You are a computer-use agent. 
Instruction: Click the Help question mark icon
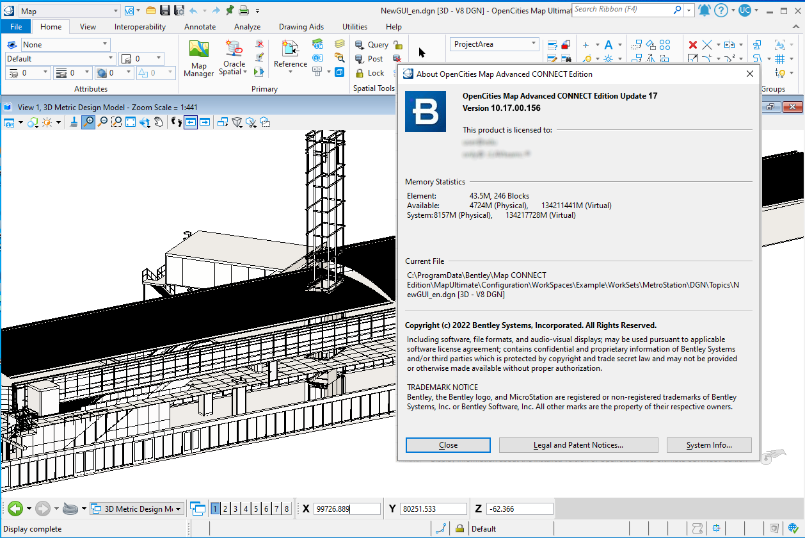(721, 10)
